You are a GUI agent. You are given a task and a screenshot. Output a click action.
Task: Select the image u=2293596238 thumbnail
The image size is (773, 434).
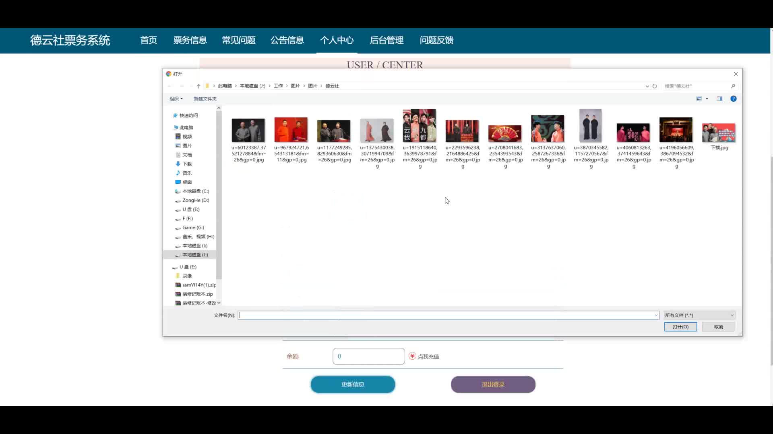point(462,131)
